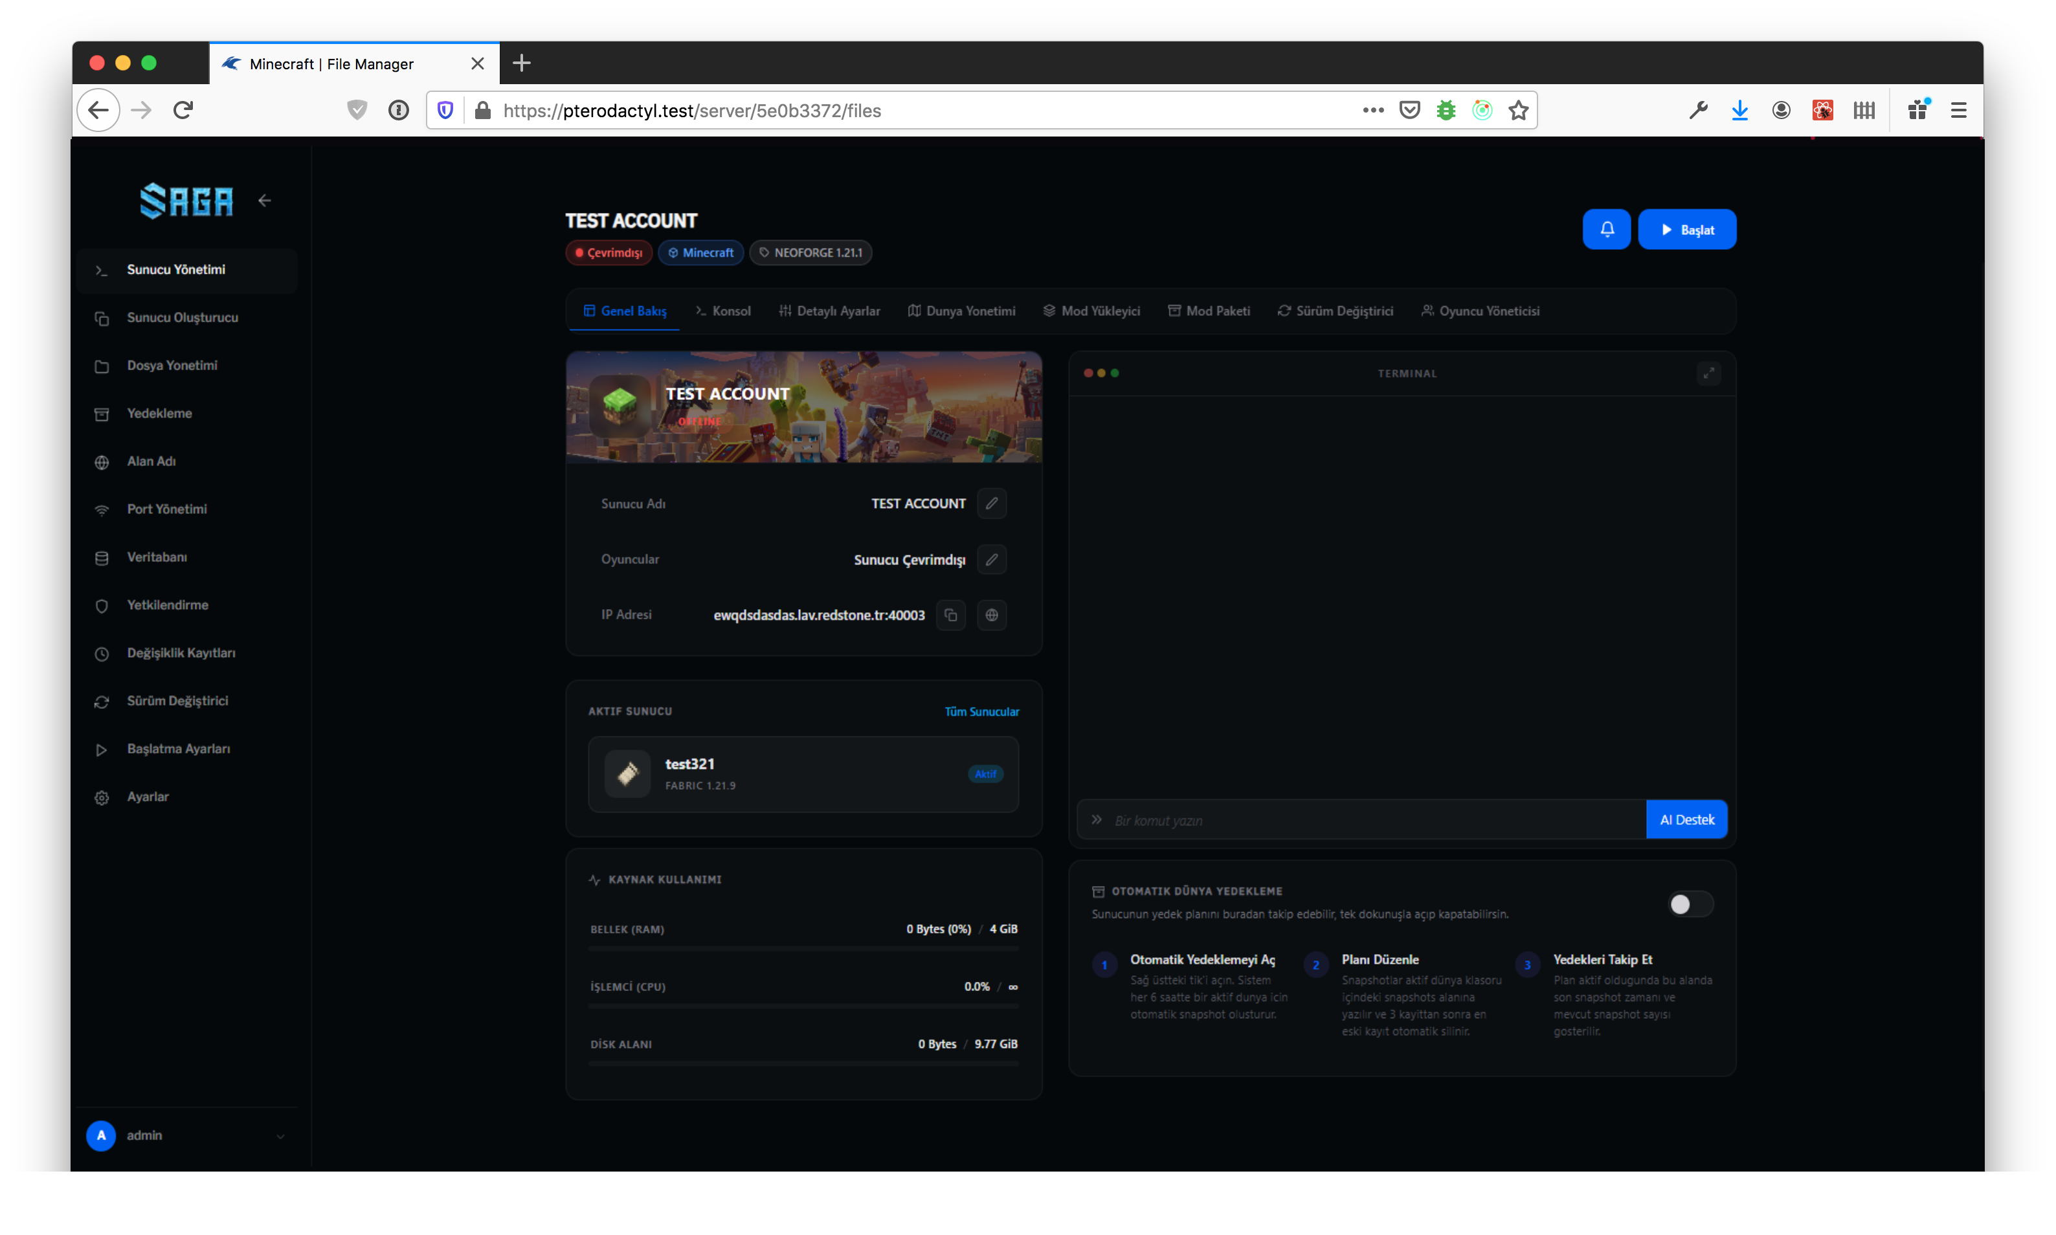Click the Minecraft grass block server icon
This screenshot has width=2056, height=1235.
(619, 405)
